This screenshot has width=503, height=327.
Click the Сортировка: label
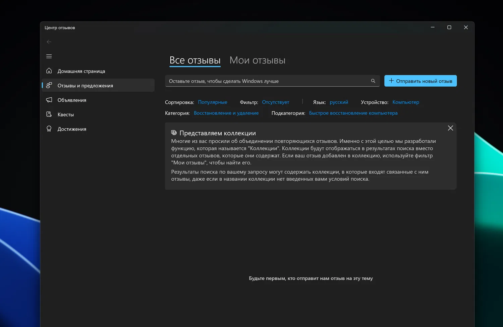tap(179, 102)
